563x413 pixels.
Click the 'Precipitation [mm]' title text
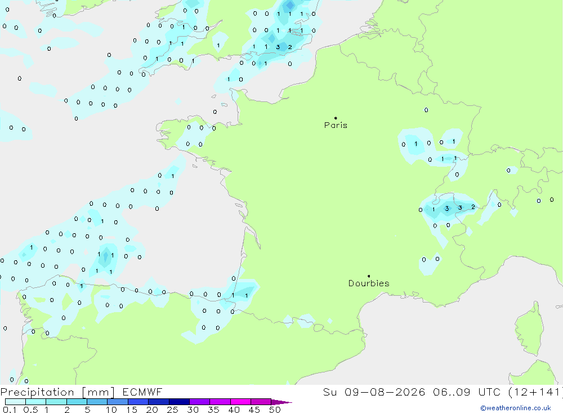click(x=57, y=392)
